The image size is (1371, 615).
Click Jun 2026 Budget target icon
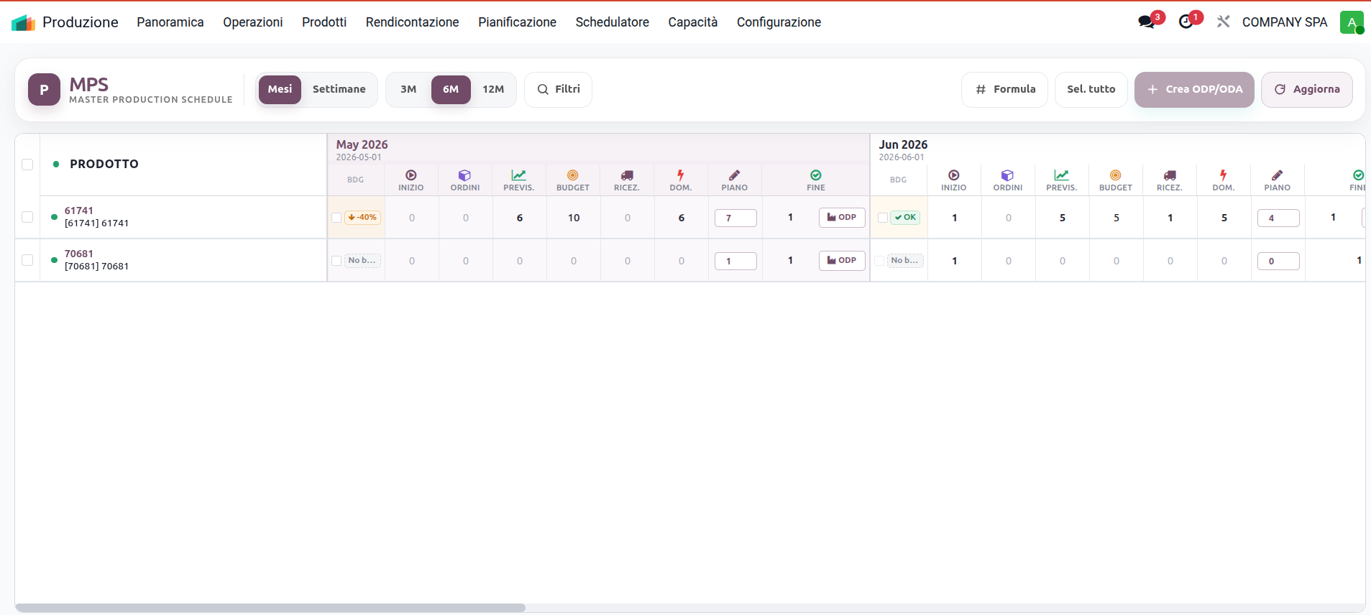coord(1116,175)
